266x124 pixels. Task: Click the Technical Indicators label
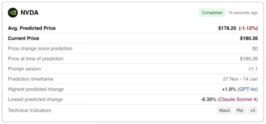click(x=29, y=111)
